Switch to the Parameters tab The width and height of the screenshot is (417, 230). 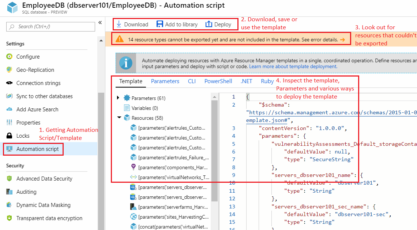[165, 81]
